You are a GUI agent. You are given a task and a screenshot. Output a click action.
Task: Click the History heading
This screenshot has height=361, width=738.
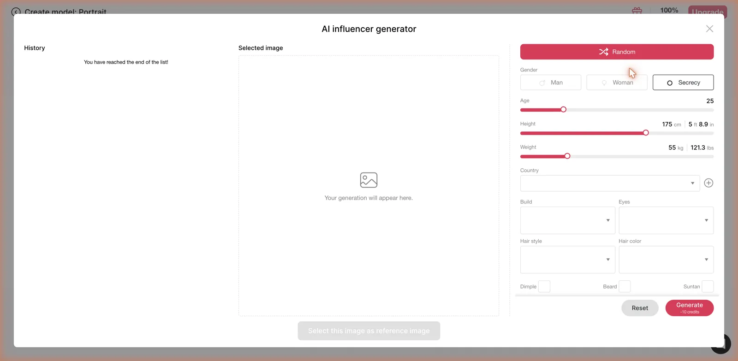[35, 48]
